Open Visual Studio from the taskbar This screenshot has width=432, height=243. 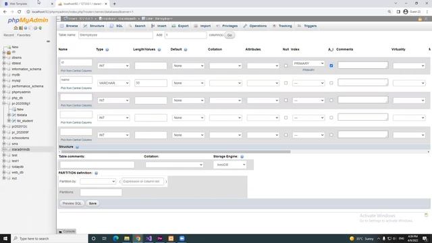click(148, 238)
